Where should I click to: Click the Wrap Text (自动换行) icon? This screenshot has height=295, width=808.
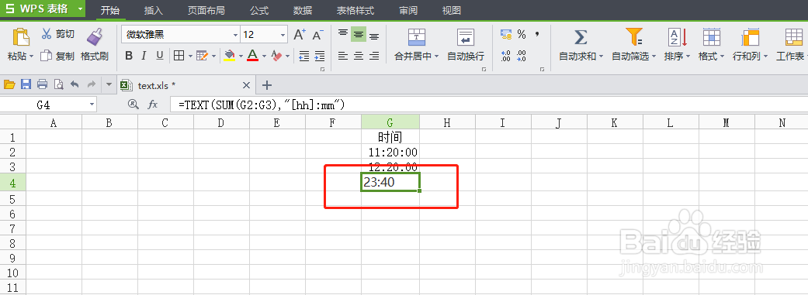tap(466, 37)
